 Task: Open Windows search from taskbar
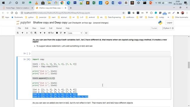click(10, 3)
